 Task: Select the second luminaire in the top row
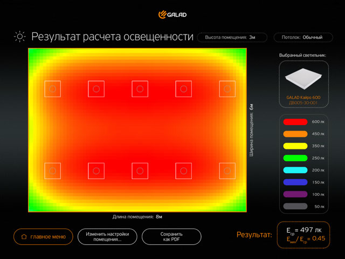96,89
